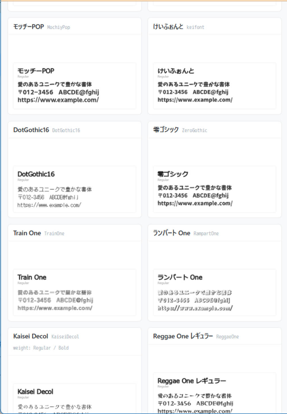Click the Kaisei Decol card heading
Screen dimensions: 287x414
pyautogui.click(x=31, y=336)
